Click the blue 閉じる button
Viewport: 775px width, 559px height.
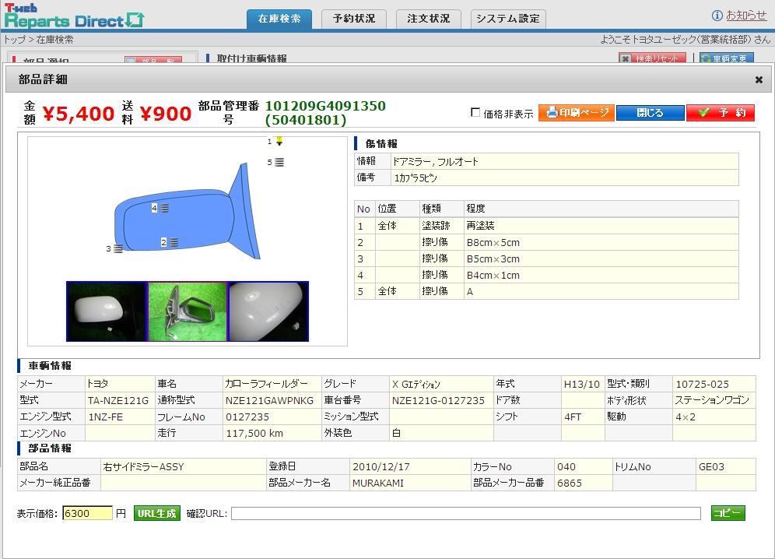pyautogui.click(x=650, y=113)
